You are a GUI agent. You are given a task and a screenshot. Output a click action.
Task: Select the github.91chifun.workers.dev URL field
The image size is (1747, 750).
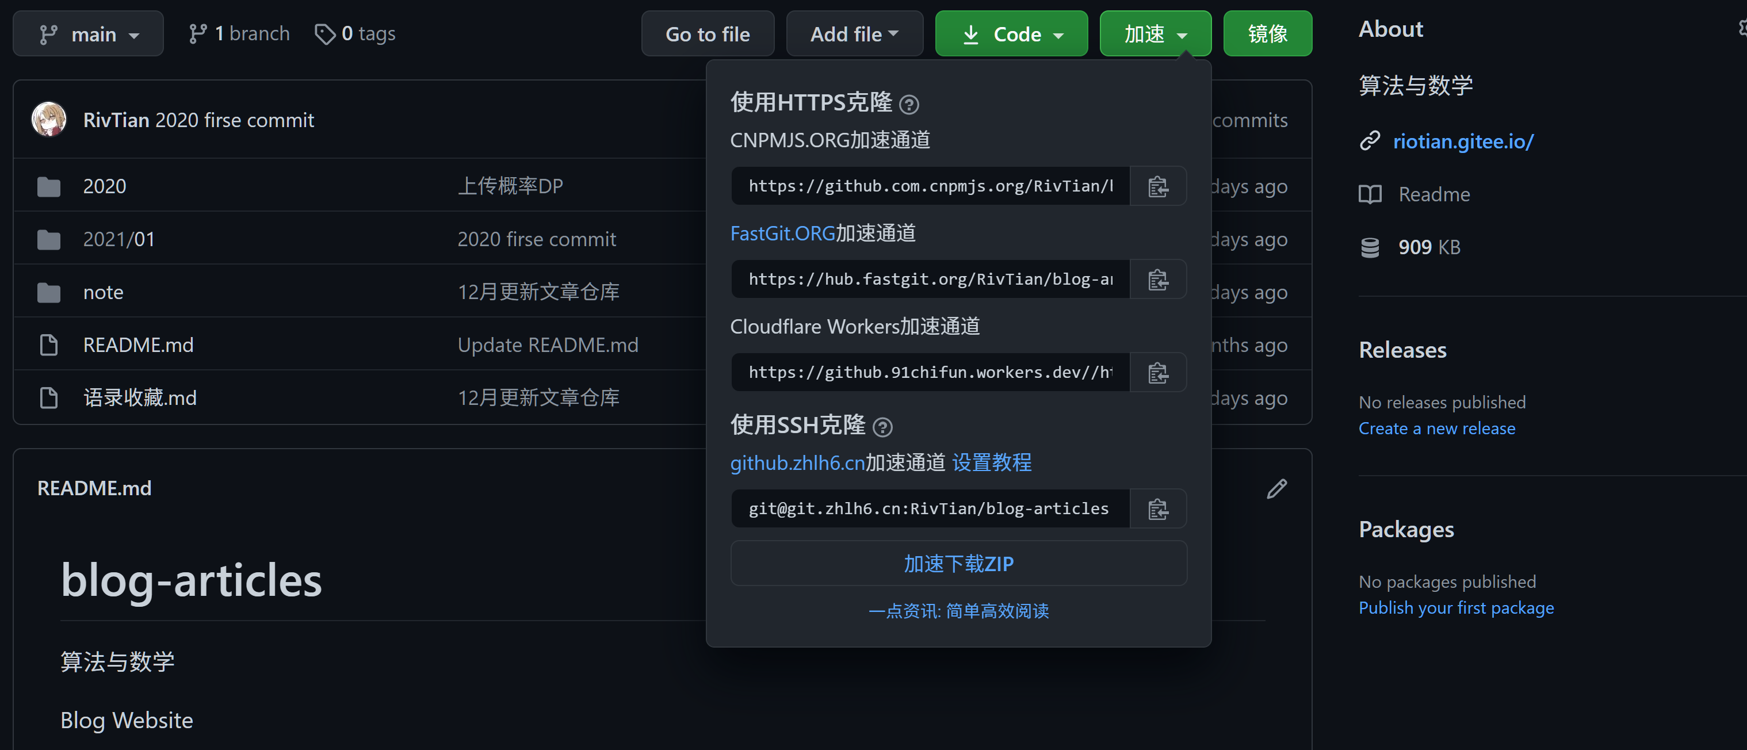[931, 372]
